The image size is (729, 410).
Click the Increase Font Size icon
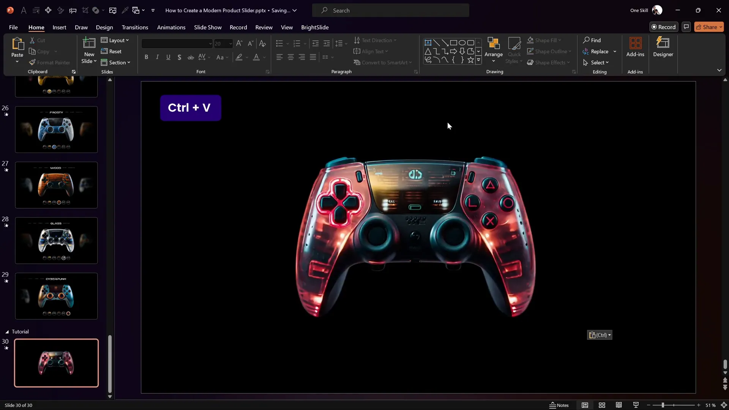239,44
